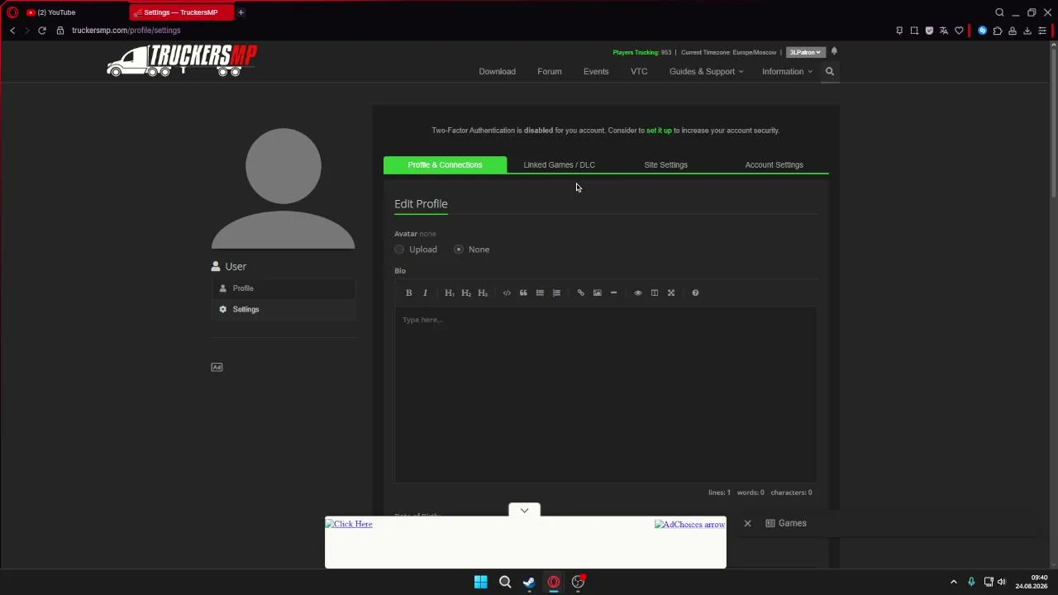Image resolution: width=1058 pixels, height=595 pixels.
Task: Switch to Site Settings tab
Action: (665, 164)
